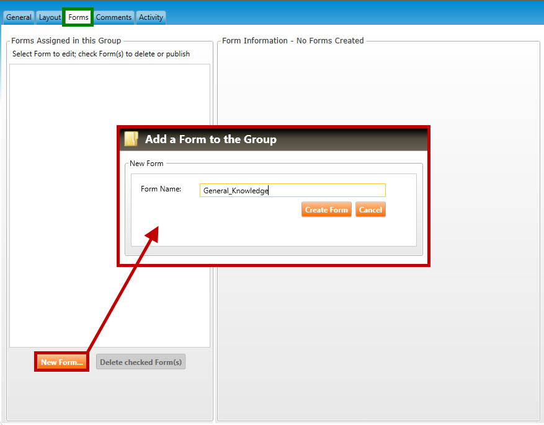View the Activity tab

[x=151, y=17]
